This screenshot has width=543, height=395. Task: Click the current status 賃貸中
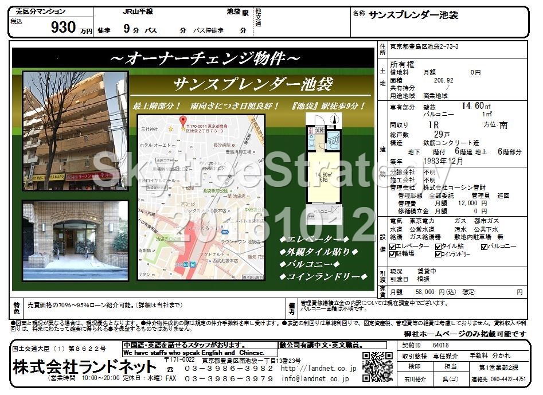[x=427, y=271]
